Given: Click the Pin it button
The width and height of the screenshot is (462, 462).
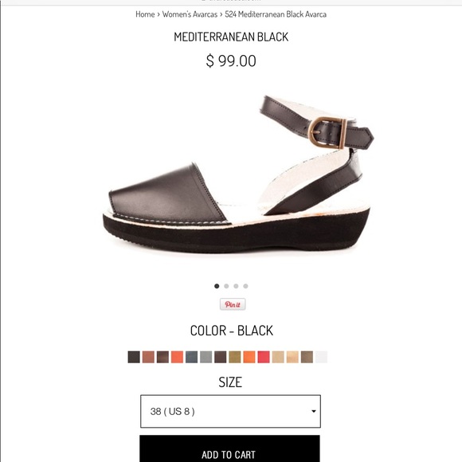Looking at the screenshot, I should pos(233,304).
